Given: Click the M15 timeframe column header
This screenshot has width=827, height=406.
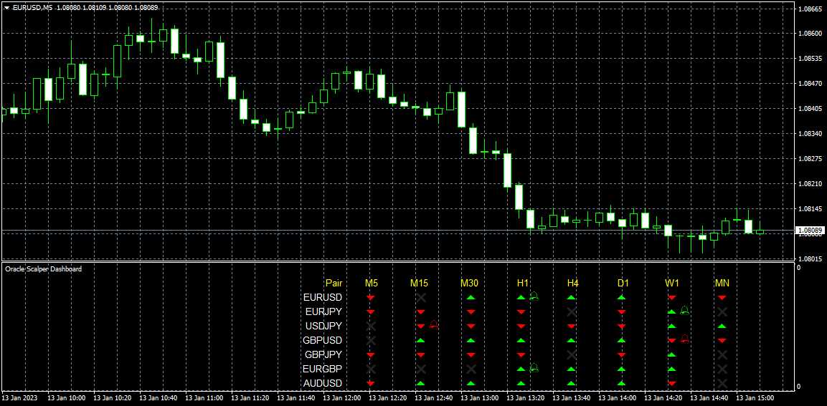Looking at the screenshot, I should pyautogui.click(x=420, y=284).
